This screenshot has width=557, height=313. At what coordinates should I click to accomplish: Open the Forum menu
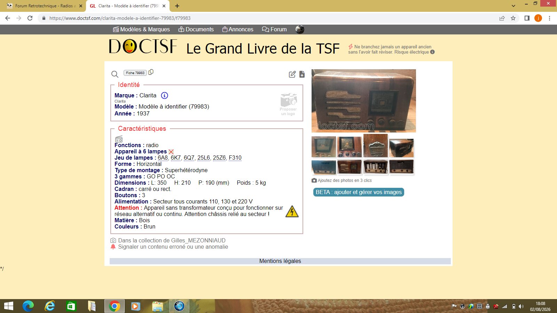pos(274,30)
